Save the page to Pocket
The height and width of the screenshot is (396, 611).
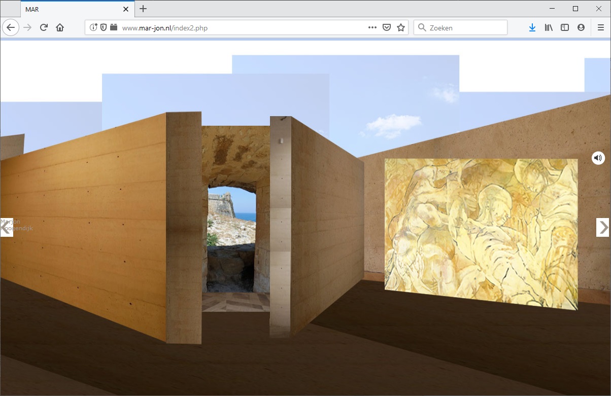387,27
